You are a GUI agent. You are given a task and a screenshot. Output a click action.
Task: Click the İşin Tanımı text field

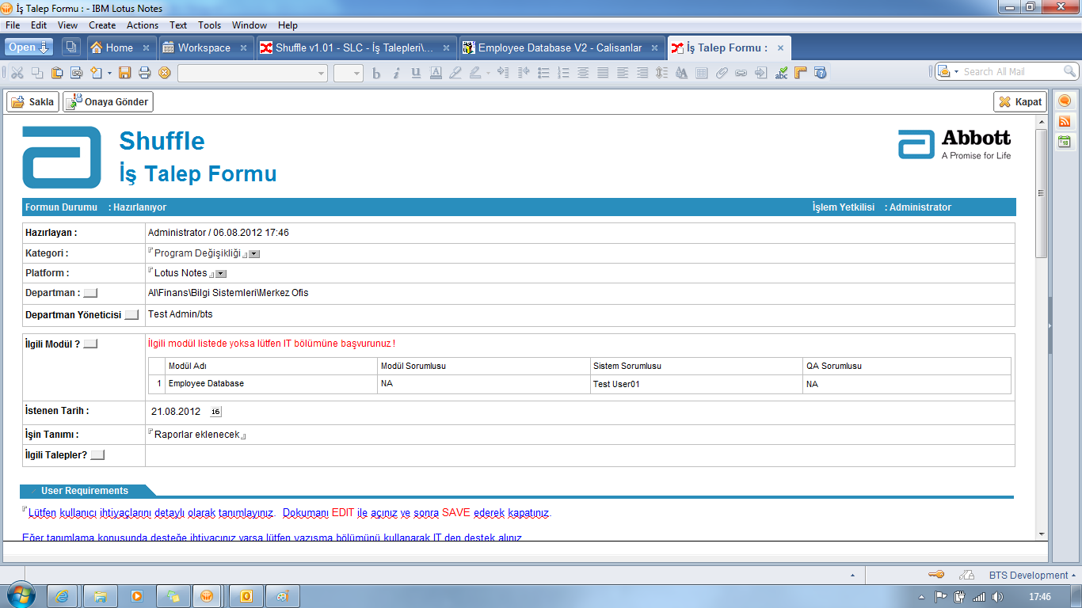click(197, 435)
